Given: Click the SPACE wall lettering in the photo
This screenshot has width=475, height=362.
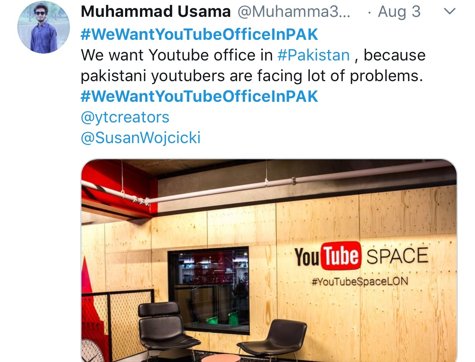Looking at the screenshot, I should tap(397, 256).
